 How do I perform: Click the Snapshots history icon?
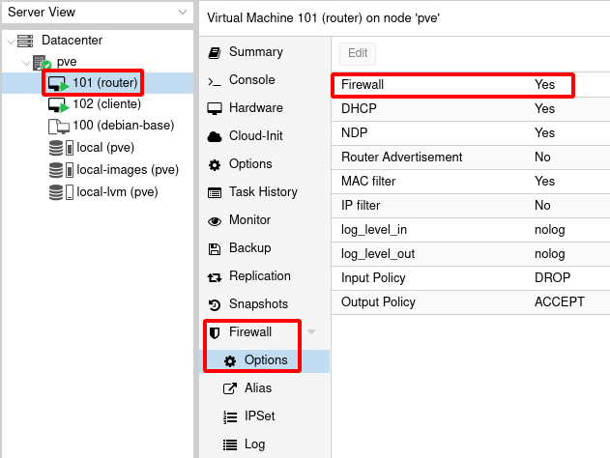click(x=215, y=304)
